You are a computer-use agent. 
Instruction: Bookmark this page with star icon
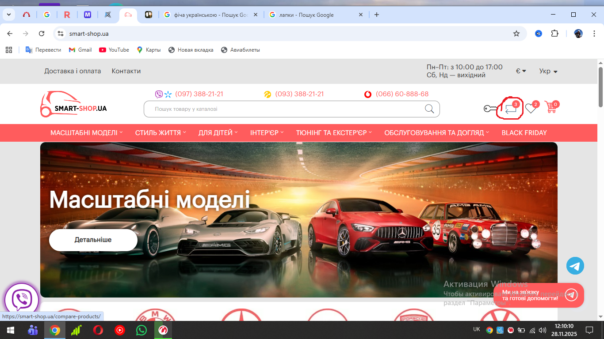[516, 34]
